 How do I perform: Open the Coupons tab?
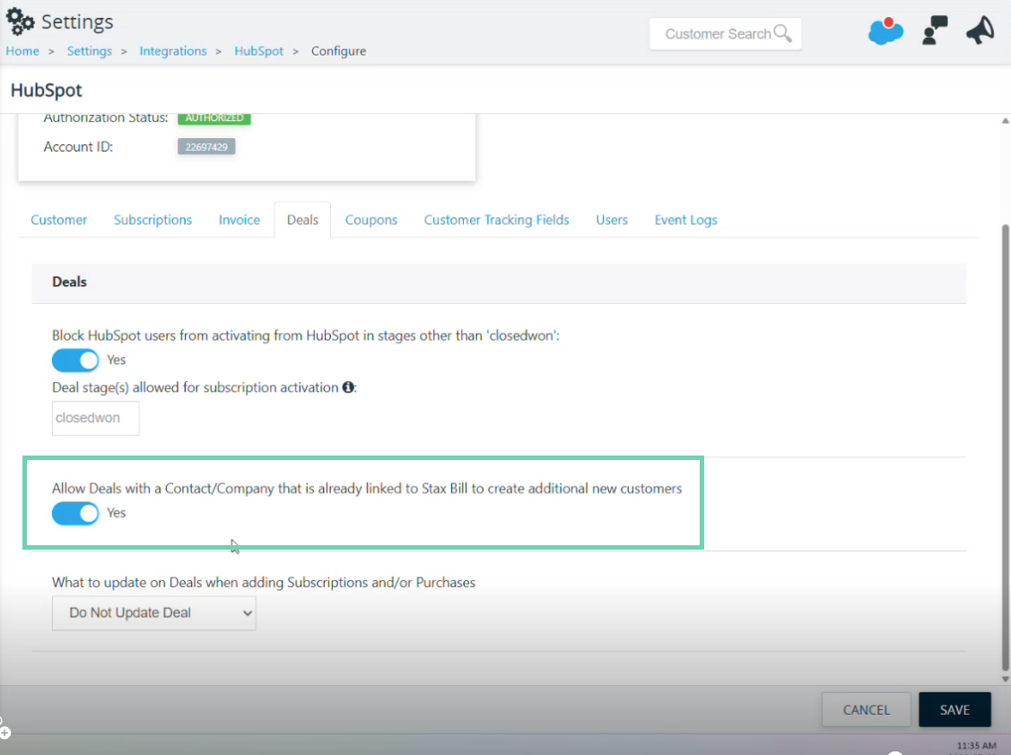pyautogui.click(x=371, y=220)
